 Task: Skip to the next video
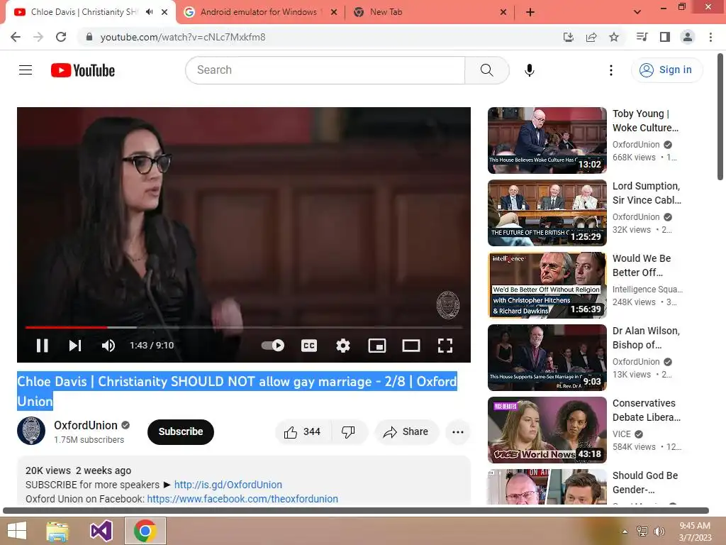coord(75,346)
